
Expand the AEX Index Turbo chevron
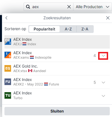(103, 96)
